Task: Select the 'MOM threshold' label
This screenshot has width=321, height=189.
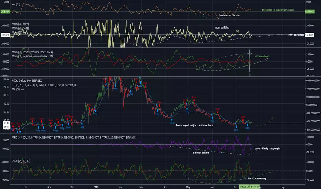Action: click(296, 35)
